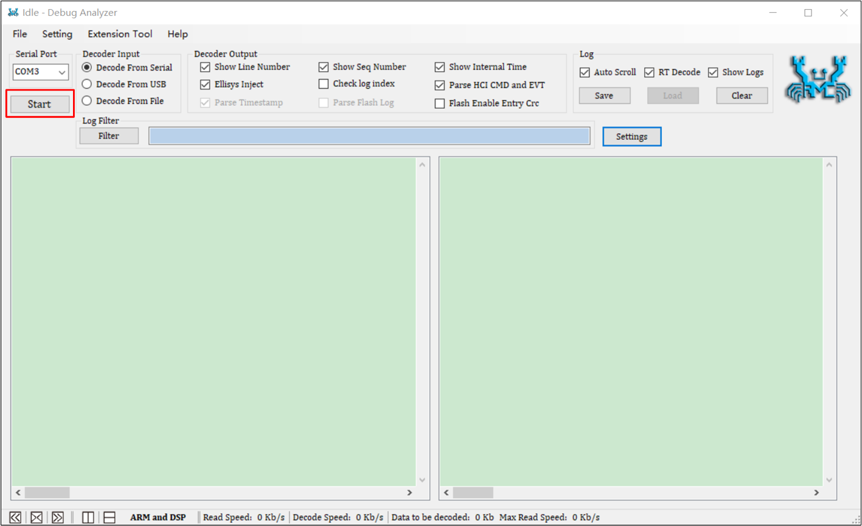This screenshot has height=526, width=862.
Task: Click the Data to be decoded status
Action: (443, 517)
